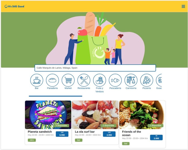The height and width of the screenshot is (150, 188).
Task: Pick the Pizzería pizza slice icon
Action: 147,80
